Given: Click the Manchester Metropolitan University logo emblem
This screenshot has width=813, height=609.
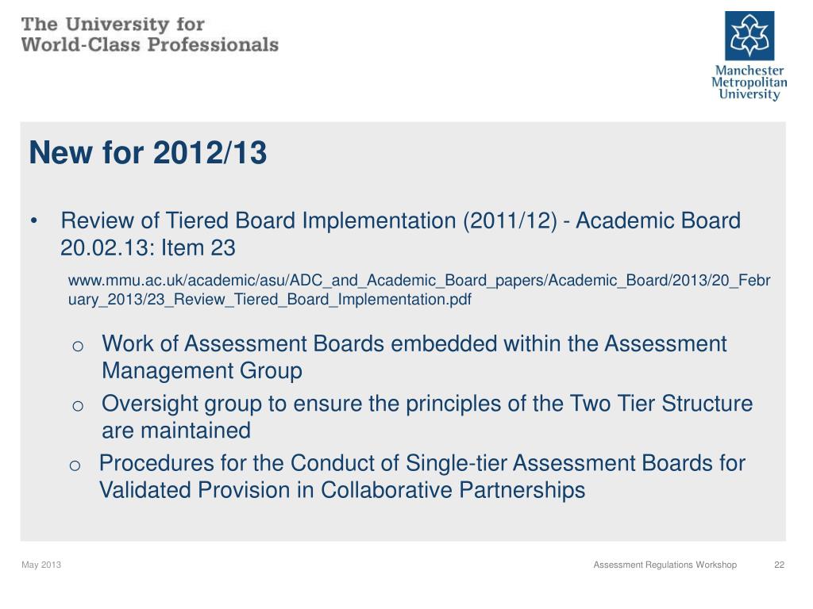Looking at the screenshot, I should click(x=749, y=36).
